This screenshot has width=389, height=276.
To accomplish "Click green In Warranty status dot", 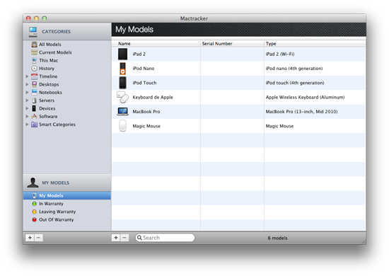I will tap(34, 204).
